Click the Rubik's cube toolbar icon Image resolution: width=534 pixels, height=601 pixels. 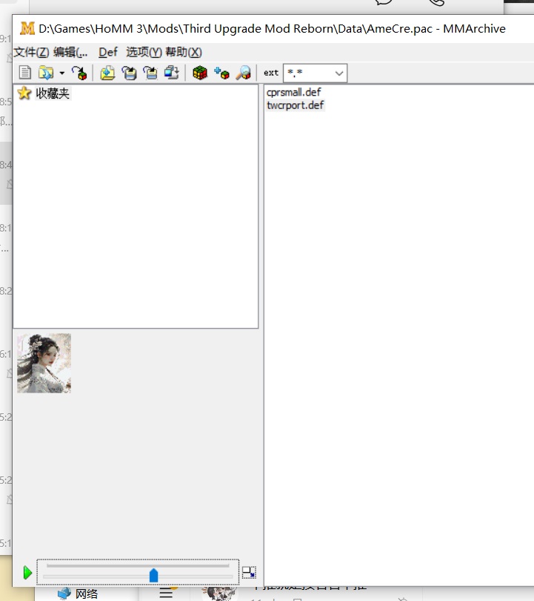199,73
